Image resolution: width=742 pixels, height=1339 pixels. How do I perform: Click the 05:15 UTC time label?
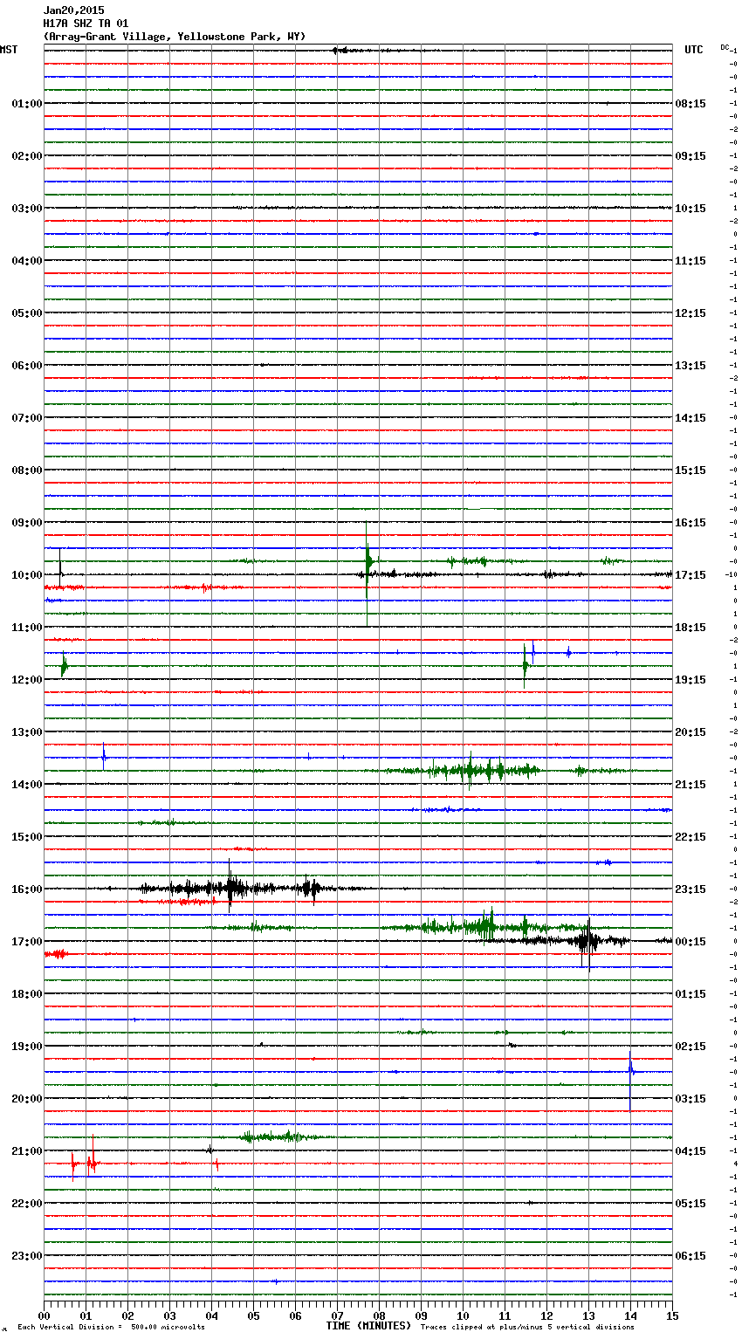point(690,1204)
